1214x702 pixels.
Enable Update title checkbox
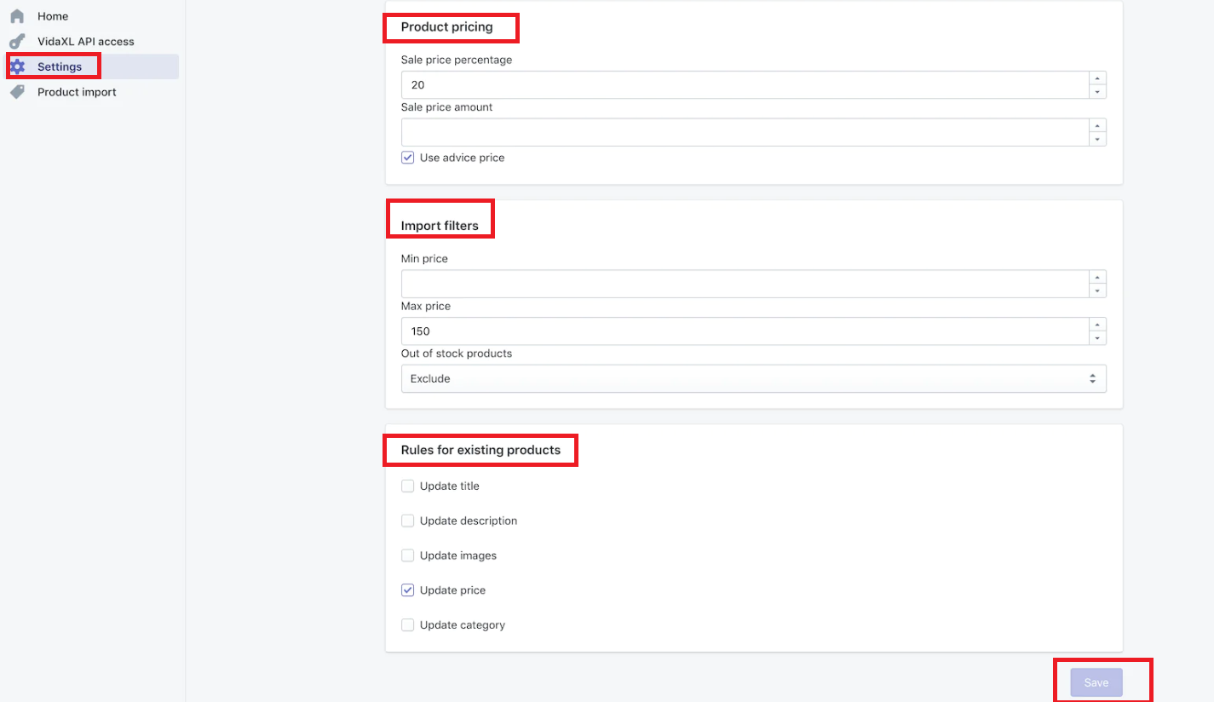[x=408, y=486]
